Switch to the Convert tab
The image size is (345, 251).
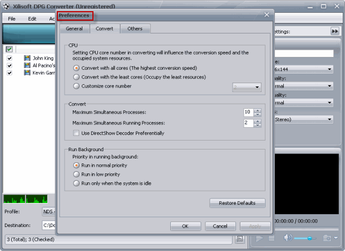tap(105, 28)
